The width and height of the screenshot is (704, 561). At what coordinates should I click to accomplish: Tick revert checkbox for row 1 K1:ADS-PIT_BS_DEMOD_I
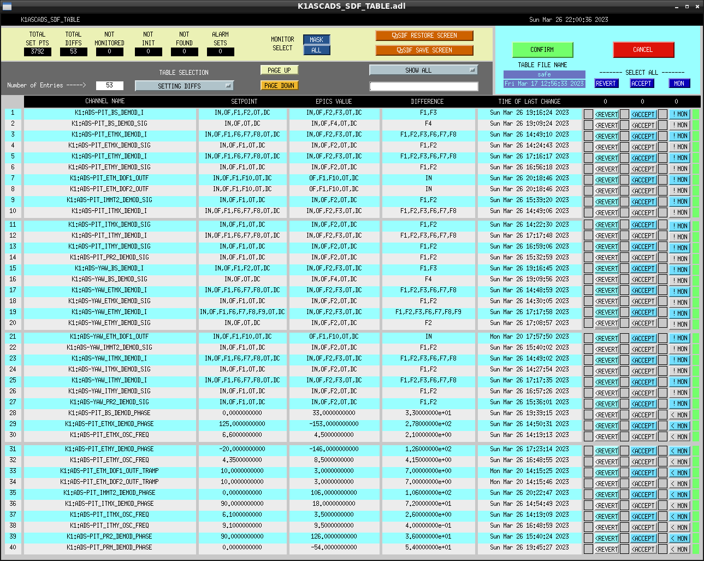click(x=588, y=114)
